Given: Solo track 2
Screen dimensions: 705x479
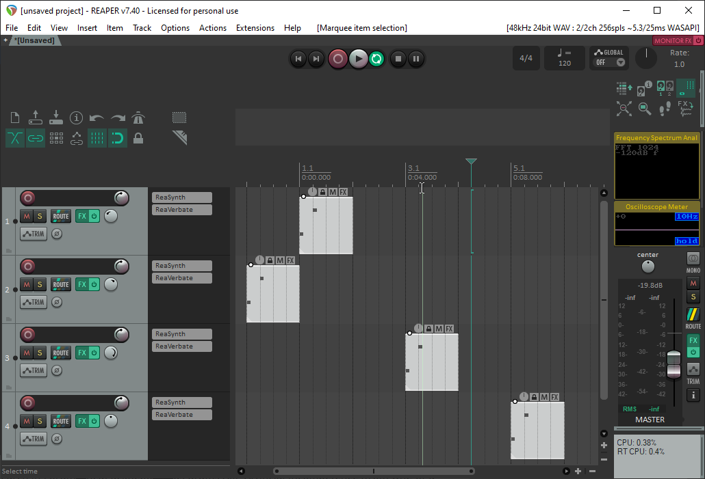Looking at the screenshot, I should pos(40,284).
